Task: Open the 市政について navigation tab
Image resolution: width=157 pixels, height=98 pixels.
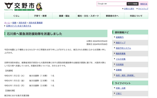Action: (136, 16)
